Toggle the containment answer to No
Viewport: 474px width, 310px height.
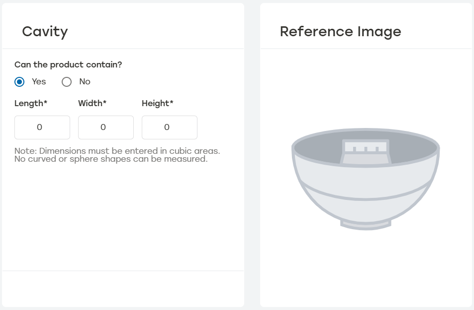pos(67,81)
